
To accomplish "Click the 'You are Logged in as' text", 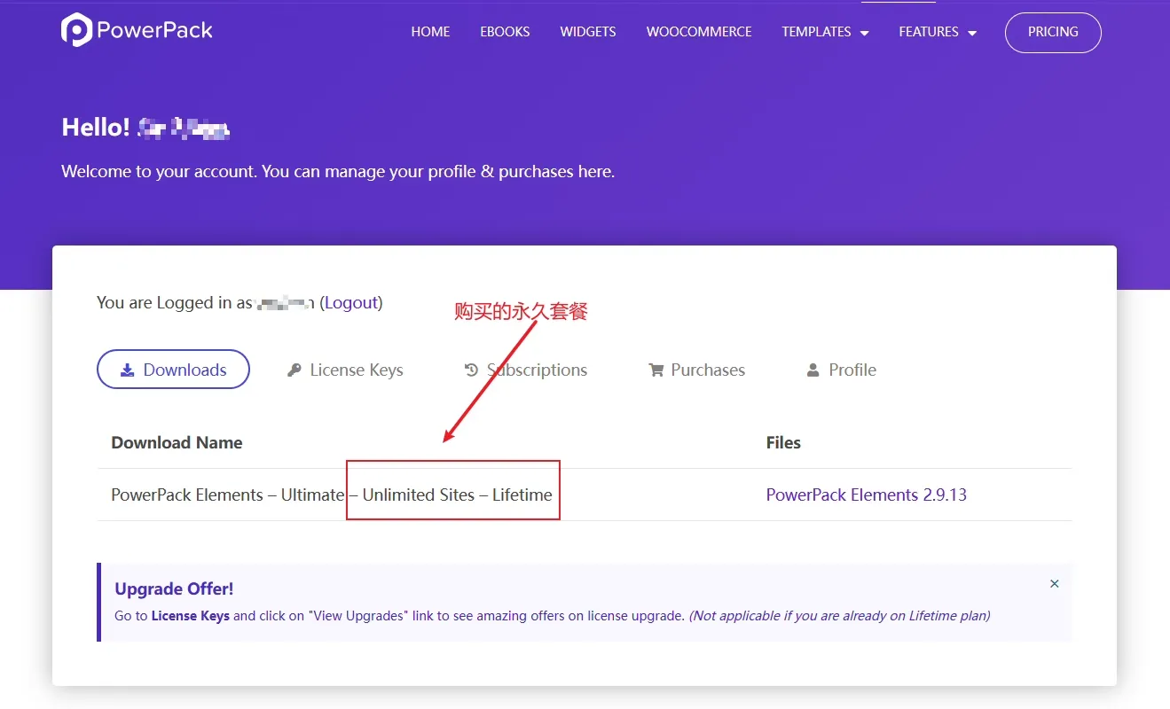I will coord(175,303).
